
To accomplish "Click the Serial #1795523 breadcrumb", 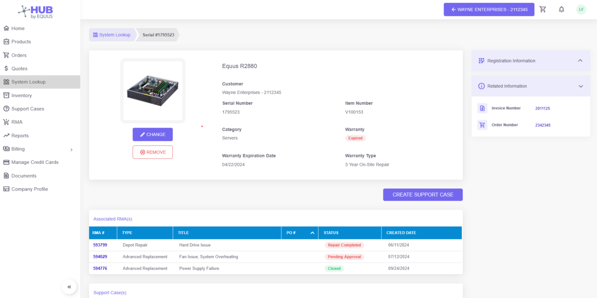I will (x=159, y=35).
